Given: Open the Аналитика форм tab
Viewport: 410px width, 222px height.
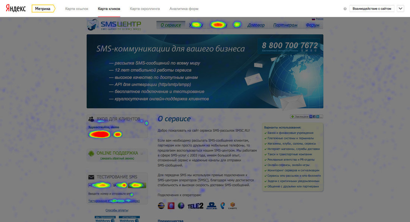Looking at the screenshot, I should click(x=184, y=9).
